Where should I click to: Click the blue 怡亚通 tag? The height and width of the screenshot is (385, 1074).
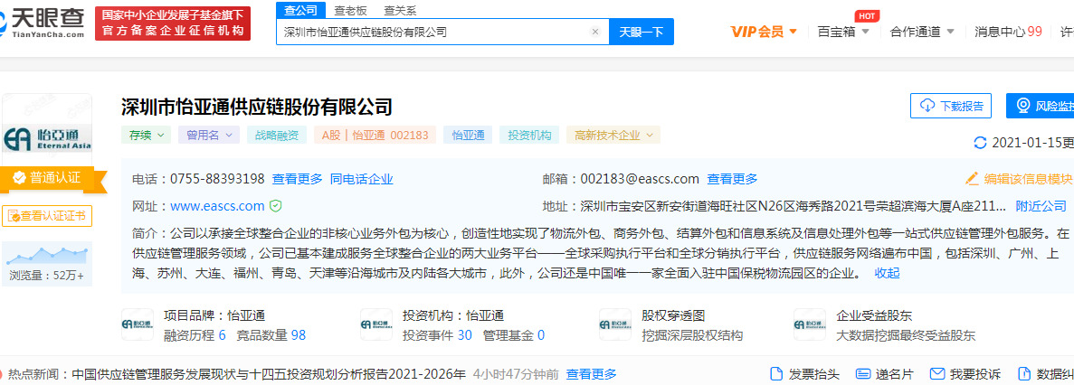[x=468, y=135]
